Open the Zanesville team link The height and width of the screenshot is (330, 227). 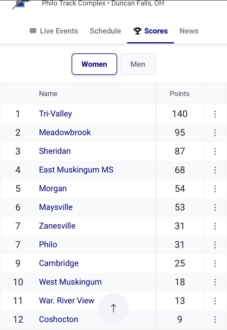tap(57, 226)
